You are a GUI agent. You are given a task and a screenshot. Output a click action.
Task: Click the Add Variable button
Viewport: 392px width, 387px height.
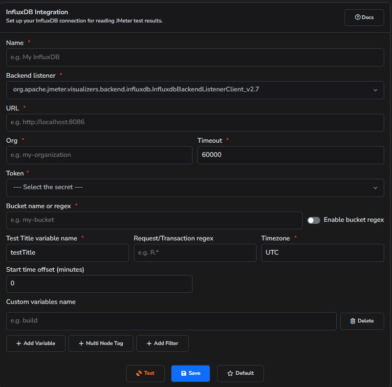[36, 343]
